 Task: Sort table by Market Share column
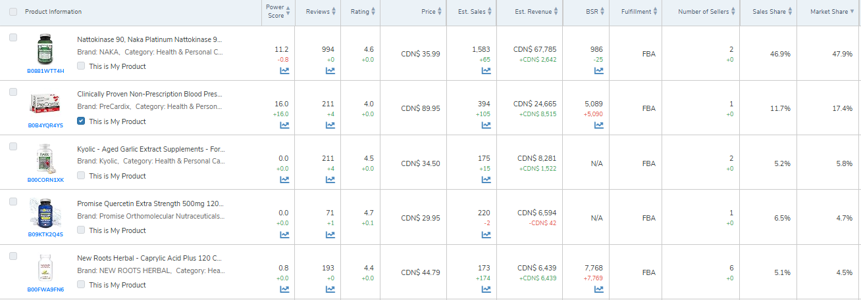click(828, 12)
